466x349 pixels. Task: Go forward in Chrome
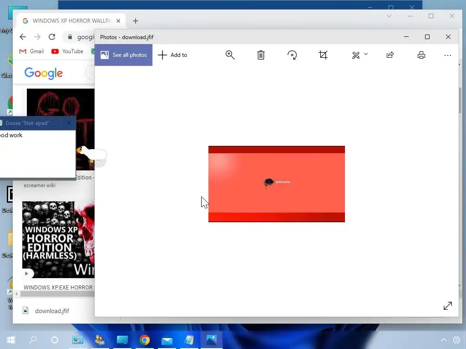tap(37, 37)
